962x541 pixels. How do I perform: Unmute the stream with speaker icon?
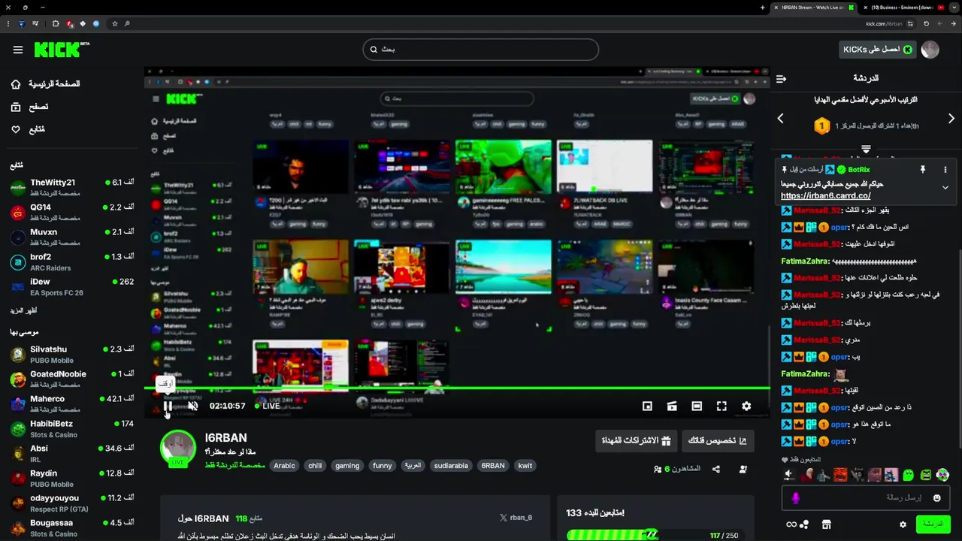193,406
